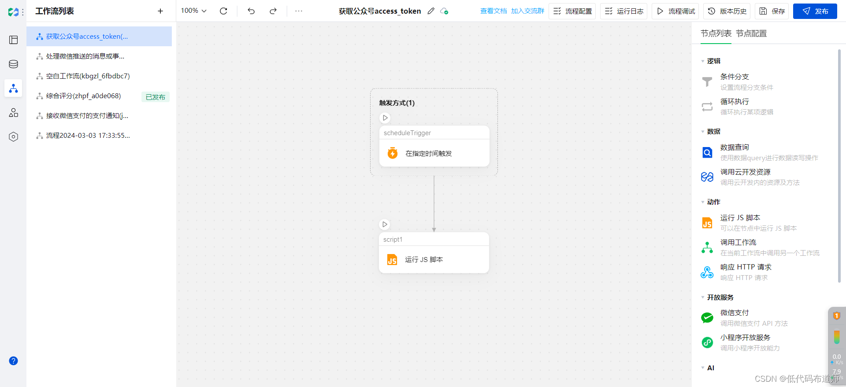The image size is (846, 387).
Task: Open 接收微信支付的支付通知 workflow
Action: (x=99, y=116)
